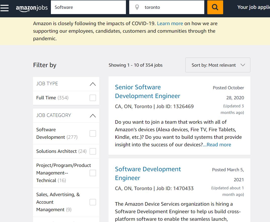Image resolution: width=270 pixels, height=222 pixels.
Task: Open the Sort by Most relevant dropdown
Action: 218,65
